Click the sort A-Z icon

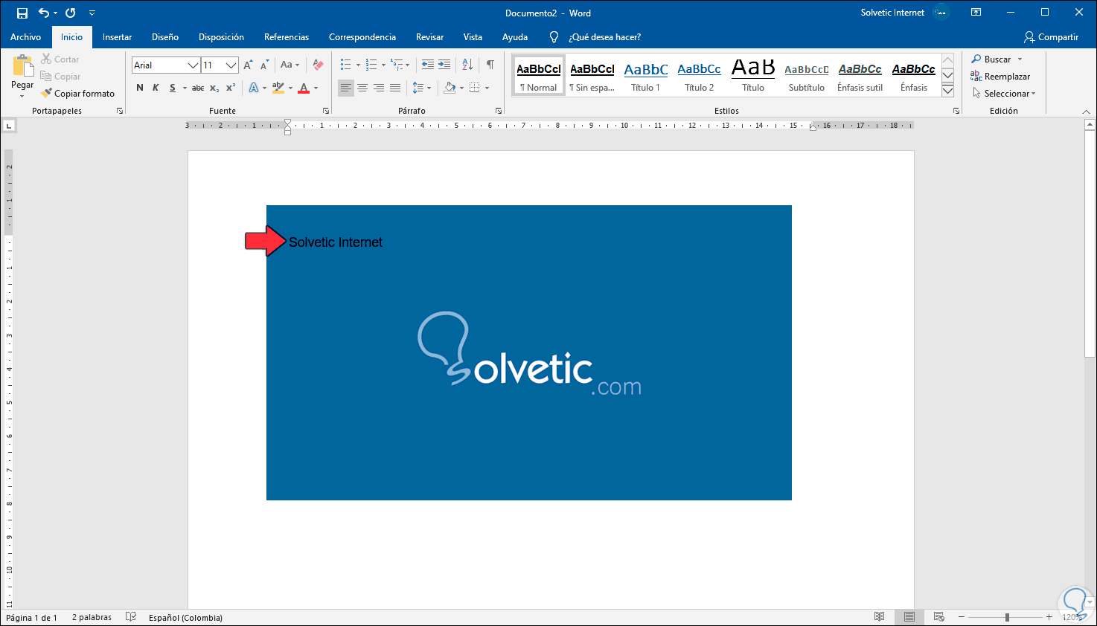pos(467,65)
